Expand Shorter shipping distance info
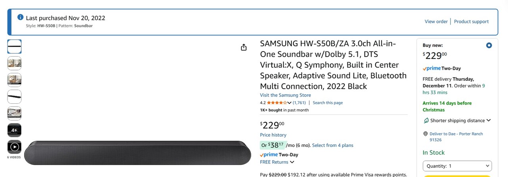The width and height of the screenshot is (508, 177). tap(489, 120)
